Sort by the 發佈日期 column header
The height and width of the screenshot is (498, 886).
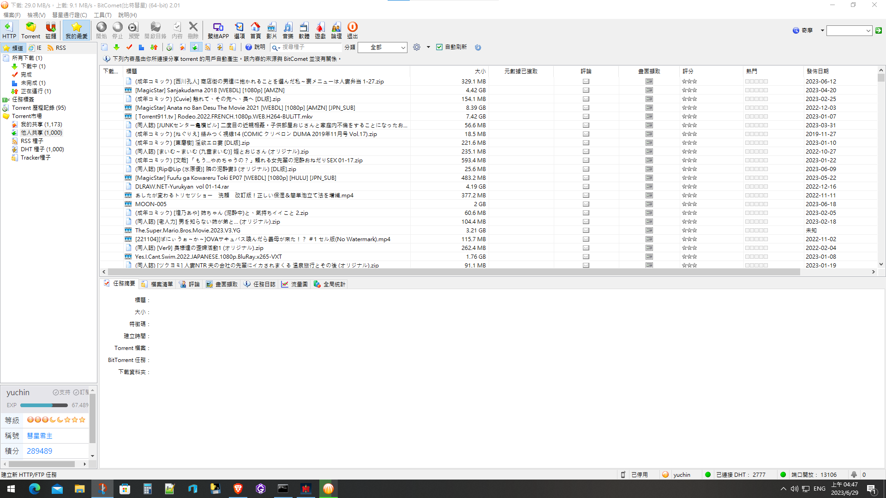click(840, 71)
